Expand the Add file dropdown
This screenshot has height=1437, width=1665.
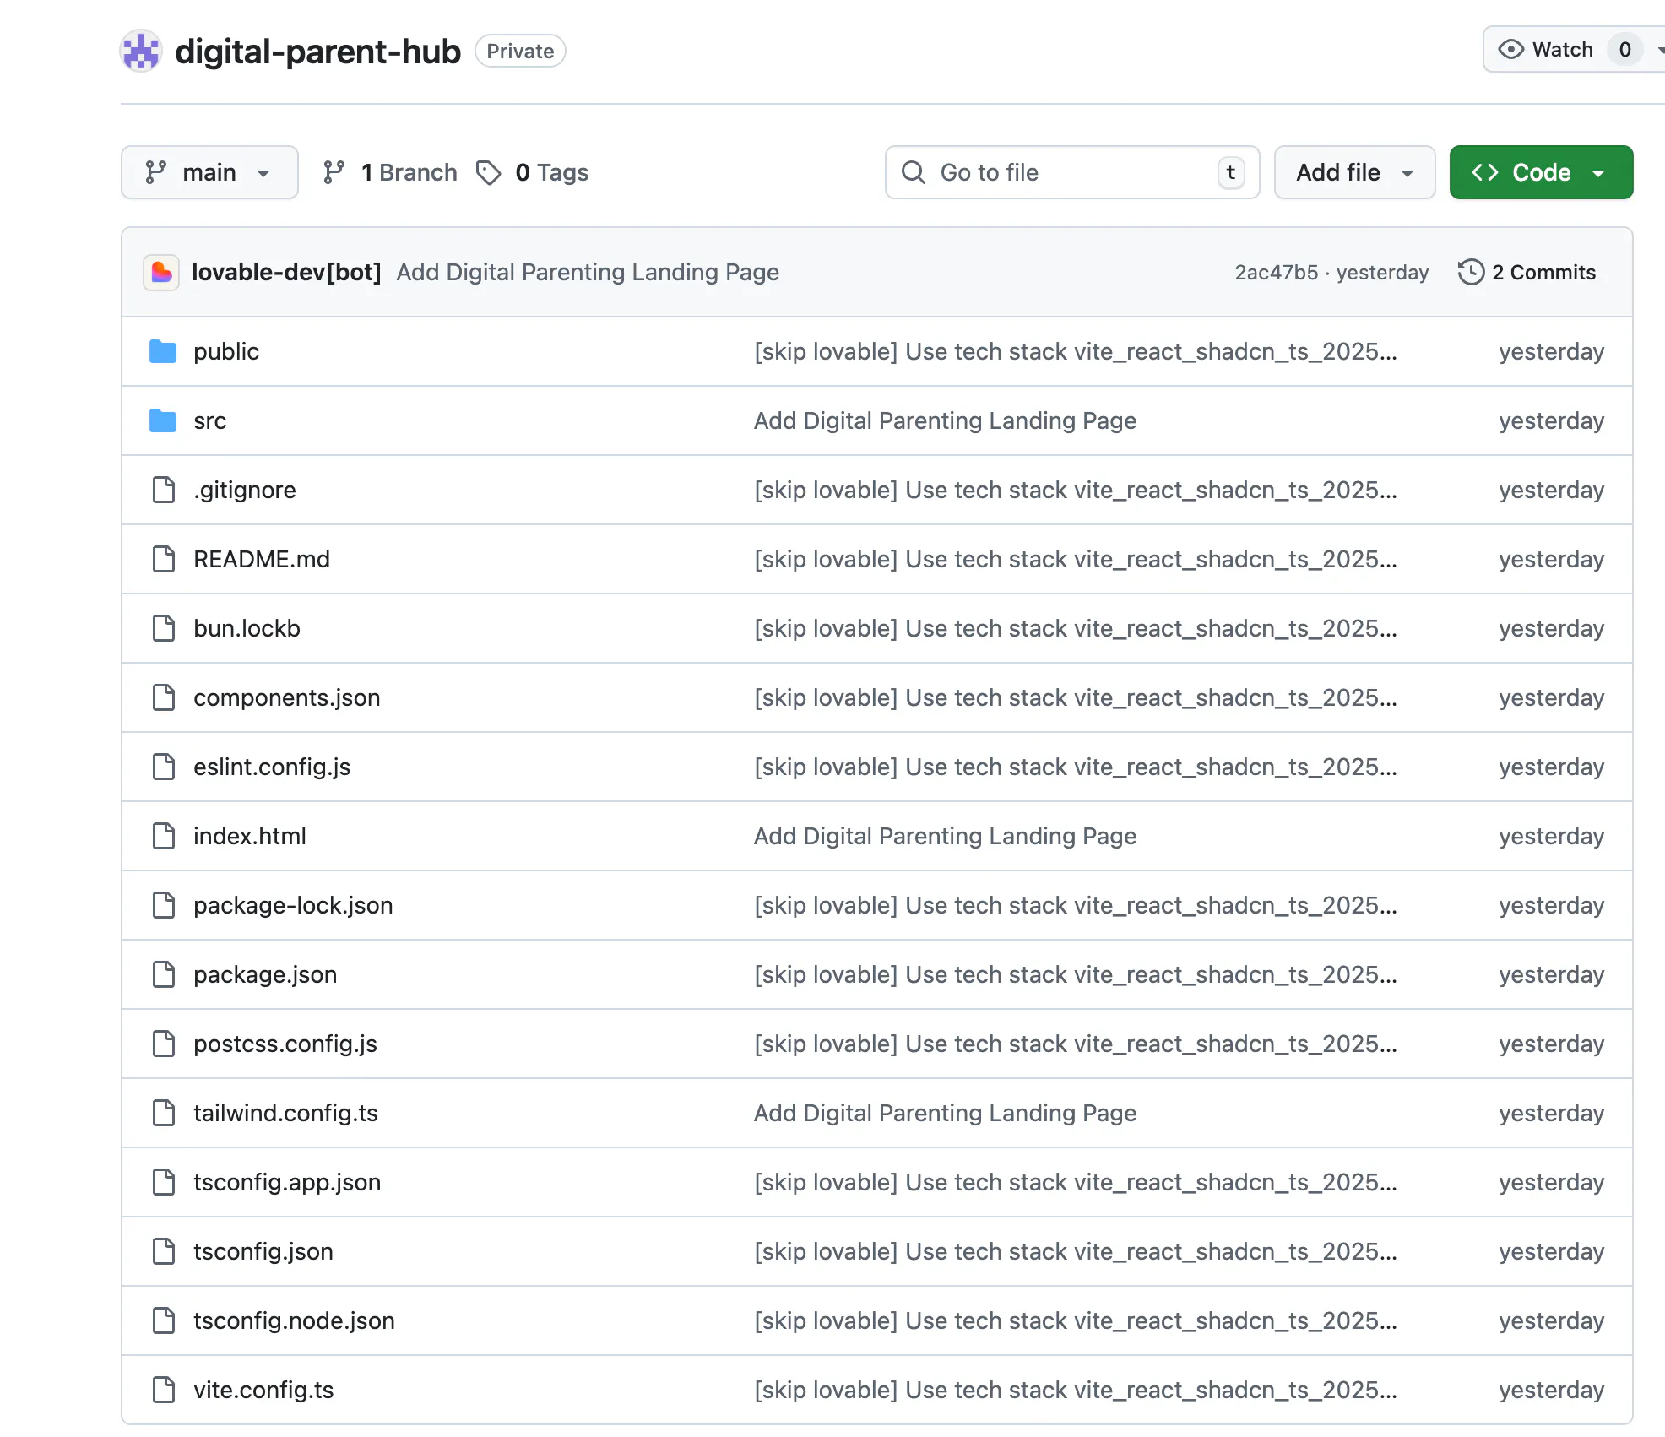click(1354, 172)
